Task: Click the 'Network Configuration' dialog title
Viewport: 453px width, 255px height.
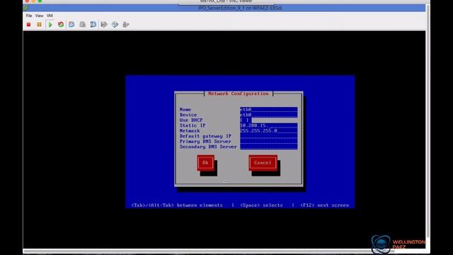Action: click(239, 93)
